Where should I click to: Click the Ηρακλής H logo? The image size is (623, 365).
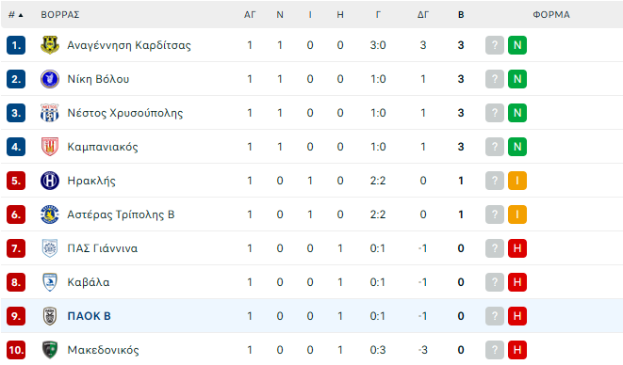pos(50,181)
